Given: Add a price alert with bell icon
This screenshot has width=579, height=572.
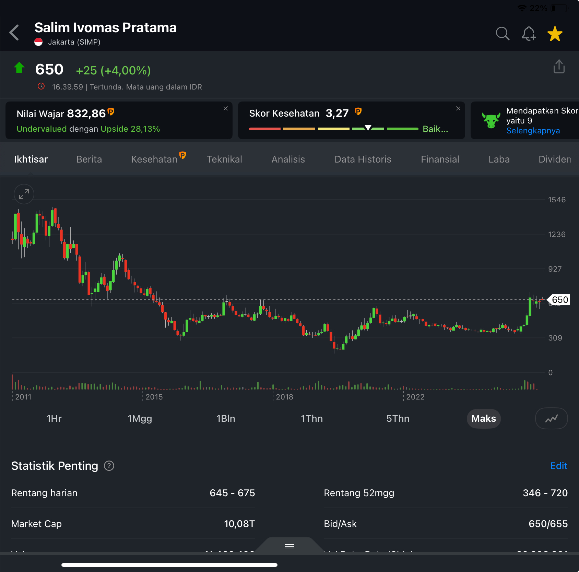Looking at the screenshot, I should pos(529,34).
